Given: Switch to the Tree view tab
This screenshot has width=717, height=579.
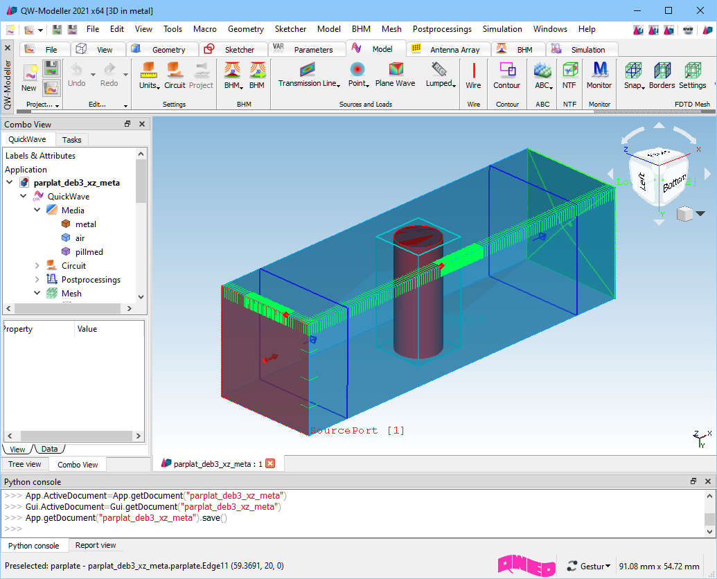Looking at the screenshot, I should click(x=25, y=464).
